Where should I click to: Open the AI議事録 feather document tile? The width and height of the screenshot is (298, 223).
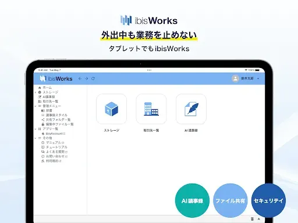[191, 109]
